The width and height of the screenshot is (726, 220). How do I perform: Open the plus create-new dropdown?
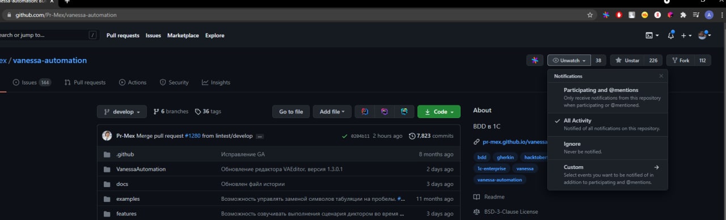686,35
